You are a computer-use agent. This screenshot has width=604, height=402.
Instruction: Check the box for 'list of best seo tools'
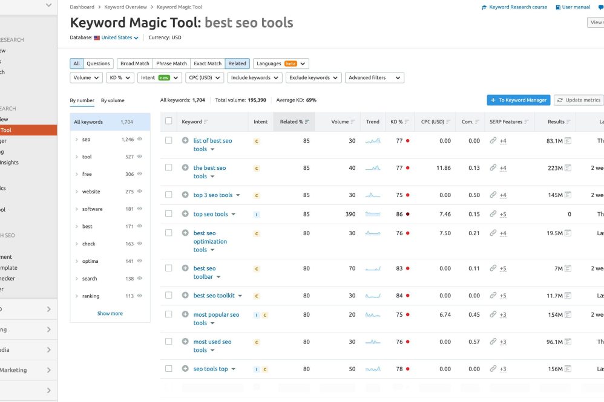pos(169,140)
